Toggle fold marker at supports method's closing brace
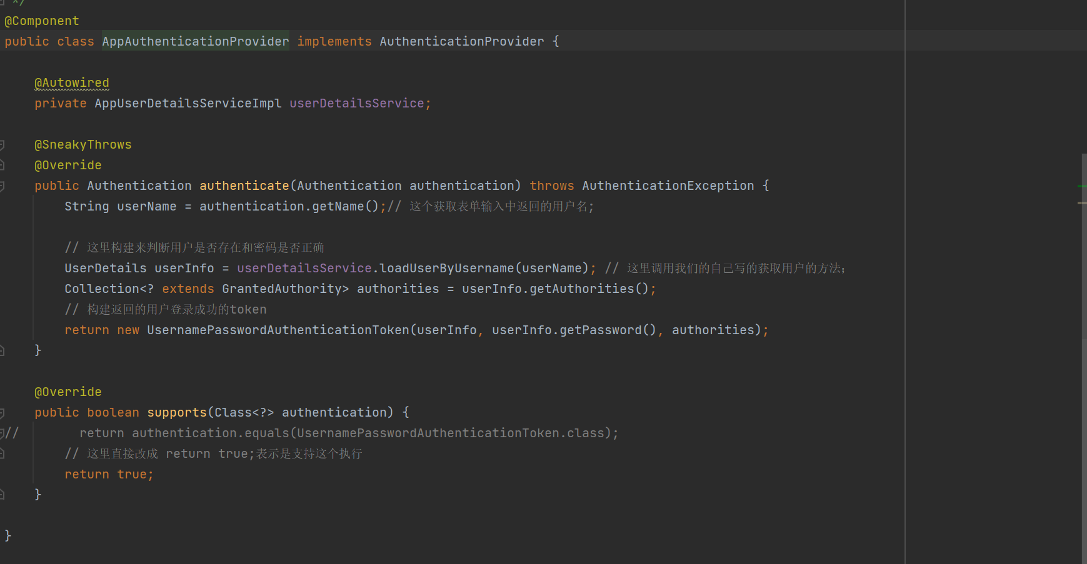 2,495
